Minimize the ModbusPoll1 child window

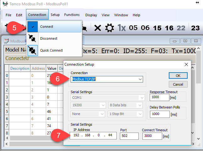tap(174, 41)
